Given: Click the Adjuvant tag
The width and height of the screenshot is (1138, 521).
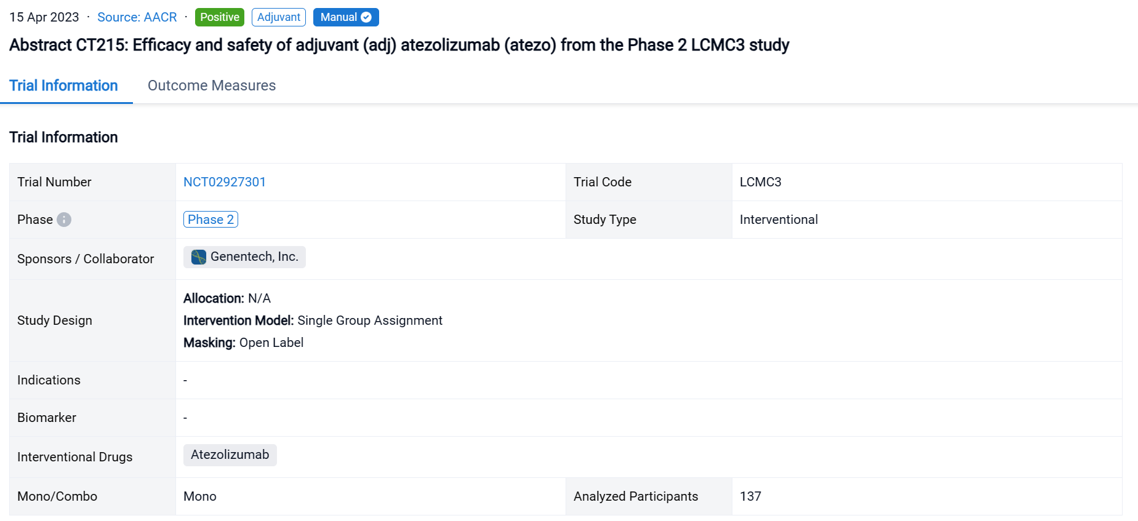Looking at the screenshot, I should tap(278, 17).
